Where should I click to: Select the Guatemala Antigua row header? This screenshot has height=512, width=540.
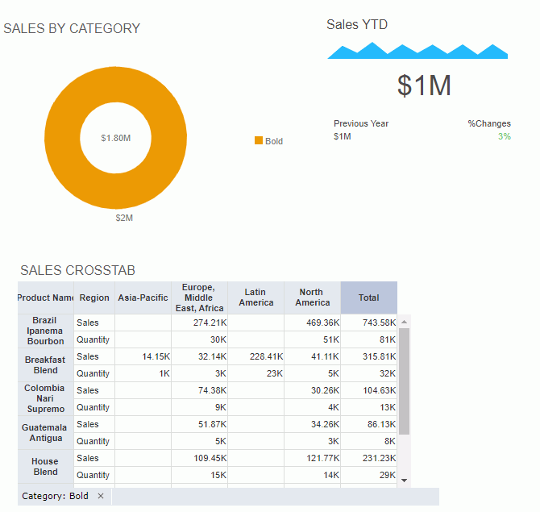click(x=46, y=433)
